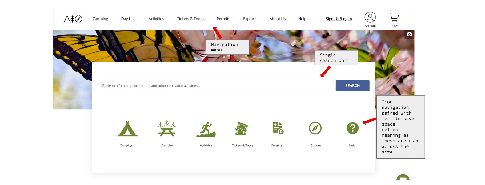The width and height of the screenshot is (485, 185).
Task: Open the Account profile icon
Action: click(370, 17)
